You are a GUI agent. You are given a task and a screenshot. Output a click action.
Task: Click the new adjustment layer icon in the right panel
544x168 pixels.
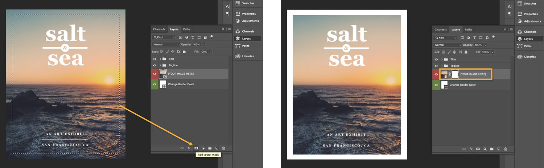(485, 149)
